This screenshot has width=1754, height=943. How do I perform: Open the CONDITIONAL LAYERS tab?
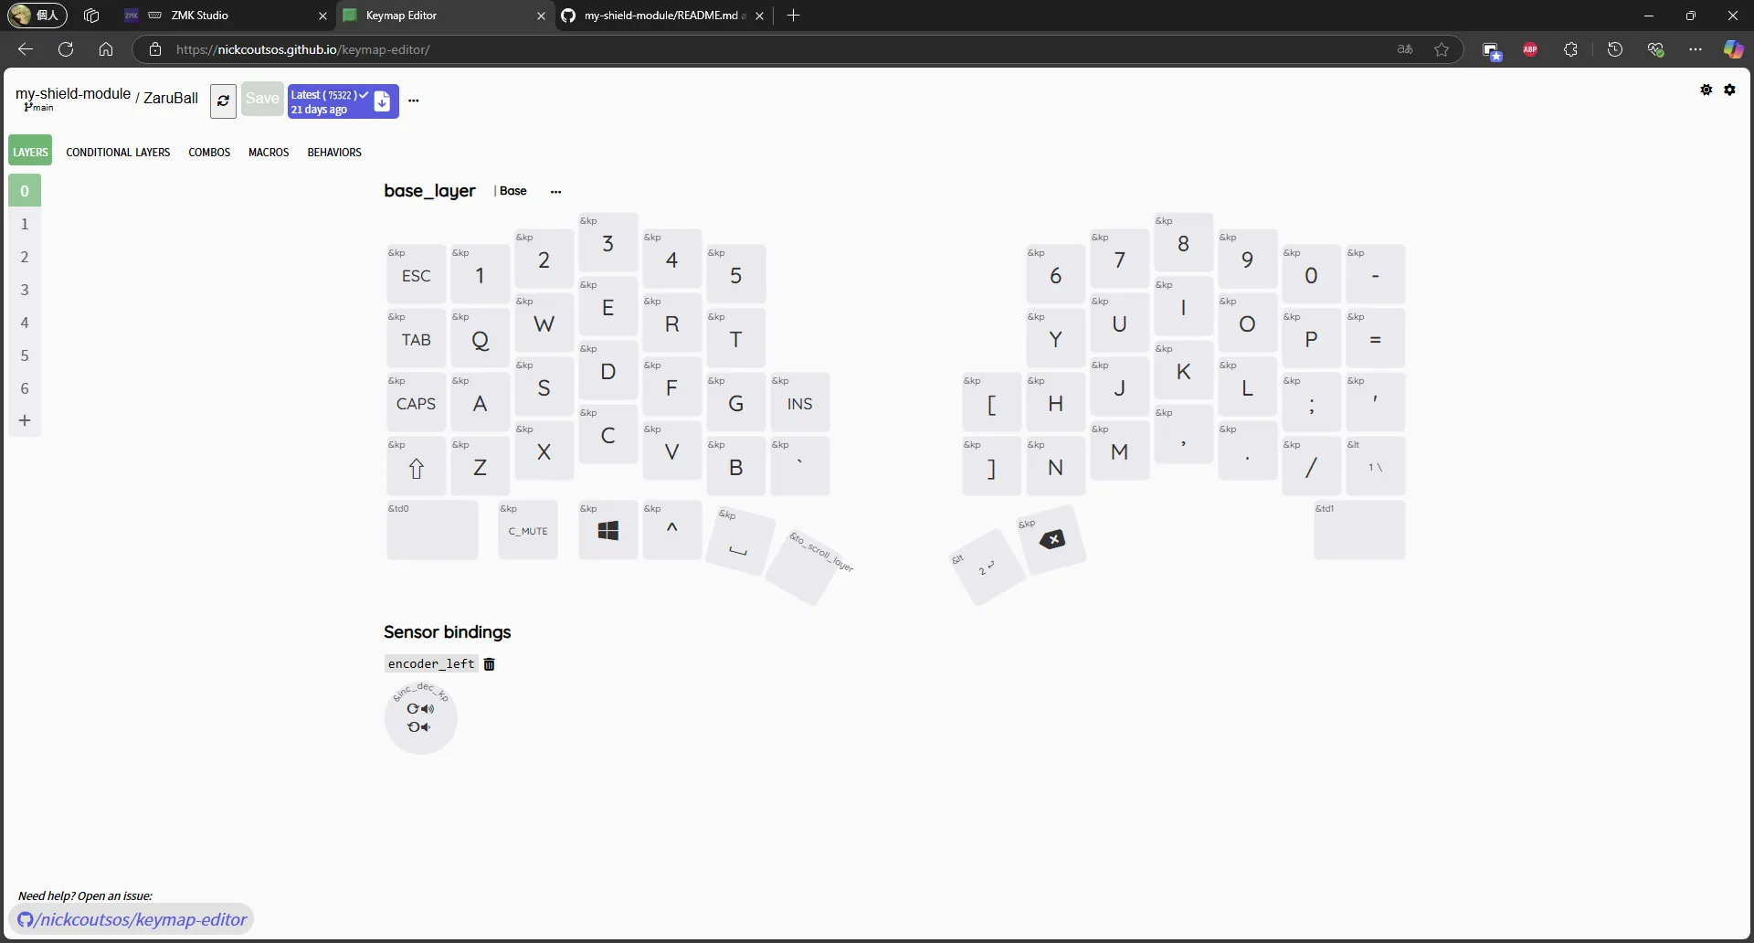pos(118,152)
